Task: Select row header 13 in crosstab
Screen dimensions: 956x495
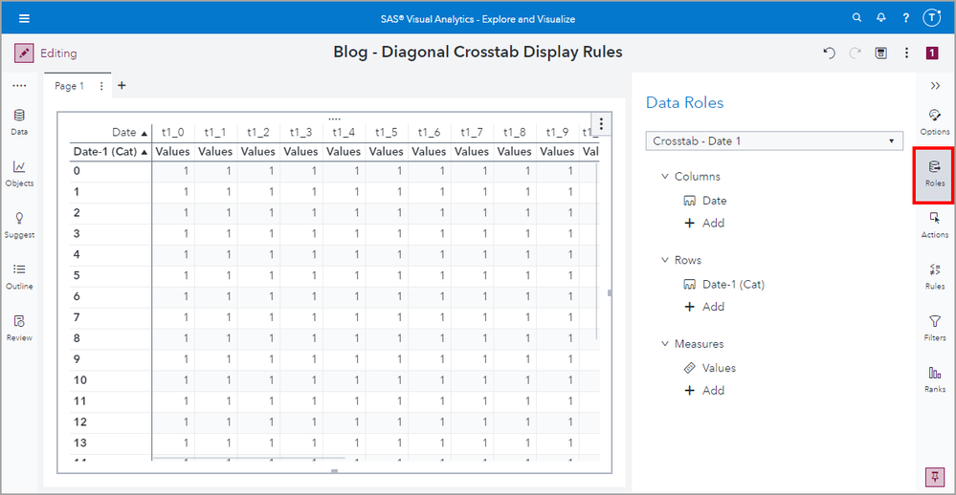Action: [x=110, y=442]
